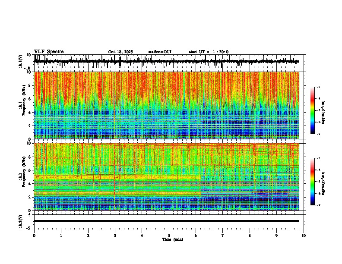Click the ch.1 spectrogram color scale bar
Viewport: 342px width, 264px height.
313,110
